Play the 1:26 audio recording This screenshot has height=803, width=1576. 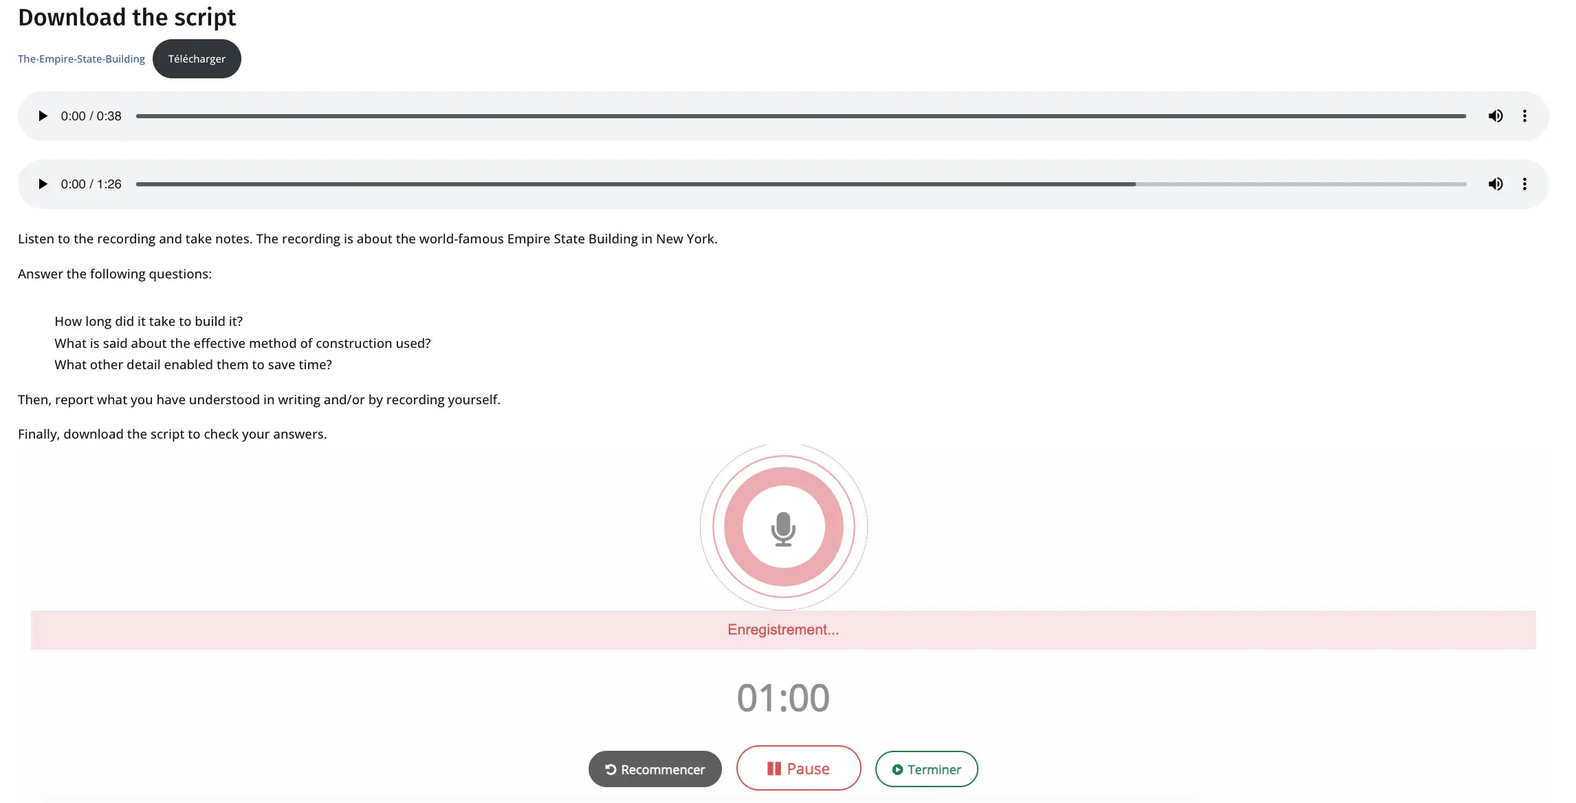[43, 184]
